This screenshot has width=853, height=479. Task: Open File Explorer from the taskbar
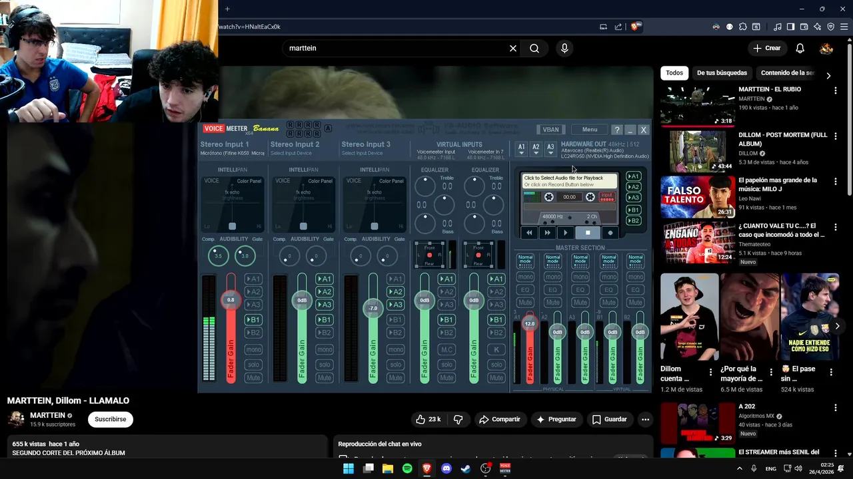tap(388, 468)
